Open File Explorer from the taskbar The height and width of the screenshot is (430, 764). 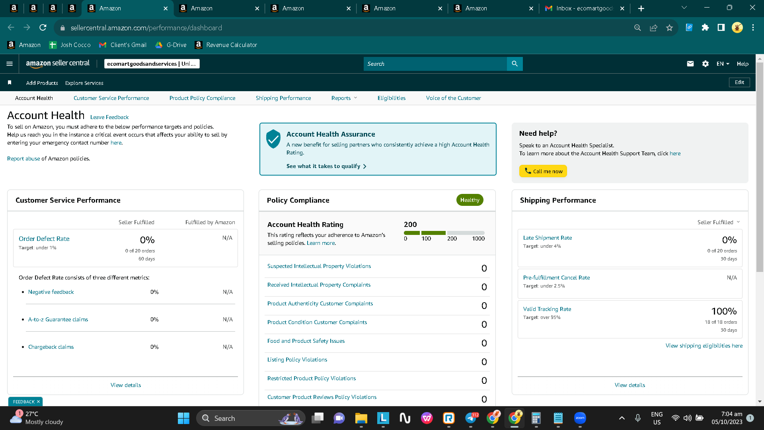pyautogui.click(x=361, y=418)
